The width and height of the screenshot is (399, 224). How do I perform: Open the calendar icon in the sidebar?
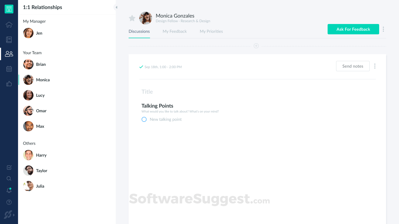[x=9, y=69]
